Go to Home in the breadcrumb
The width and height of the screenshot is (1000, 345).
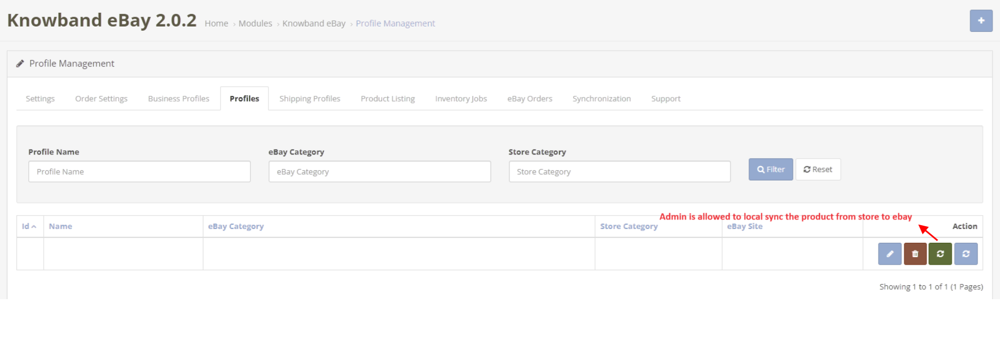click(216, 23)
